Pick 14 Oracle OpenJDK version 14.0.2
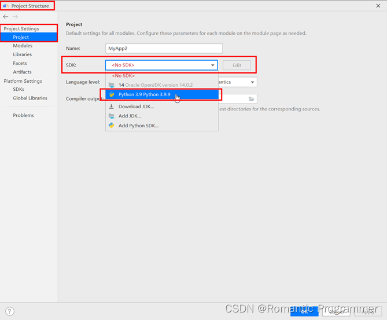This screenshot has width=387, height=320. pyautogui.click(x=162, y=85)
